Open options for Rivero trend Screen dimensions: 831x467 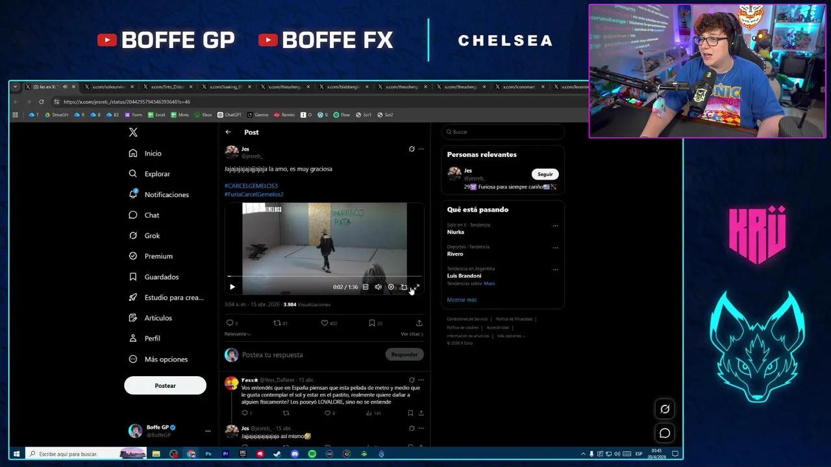[555, 248]
